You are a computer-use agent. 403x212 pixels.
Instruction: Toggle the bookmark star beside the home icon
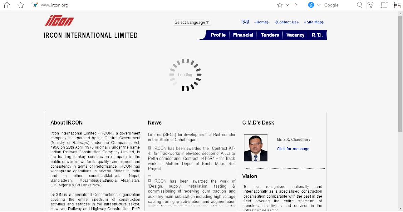[21, 5]
